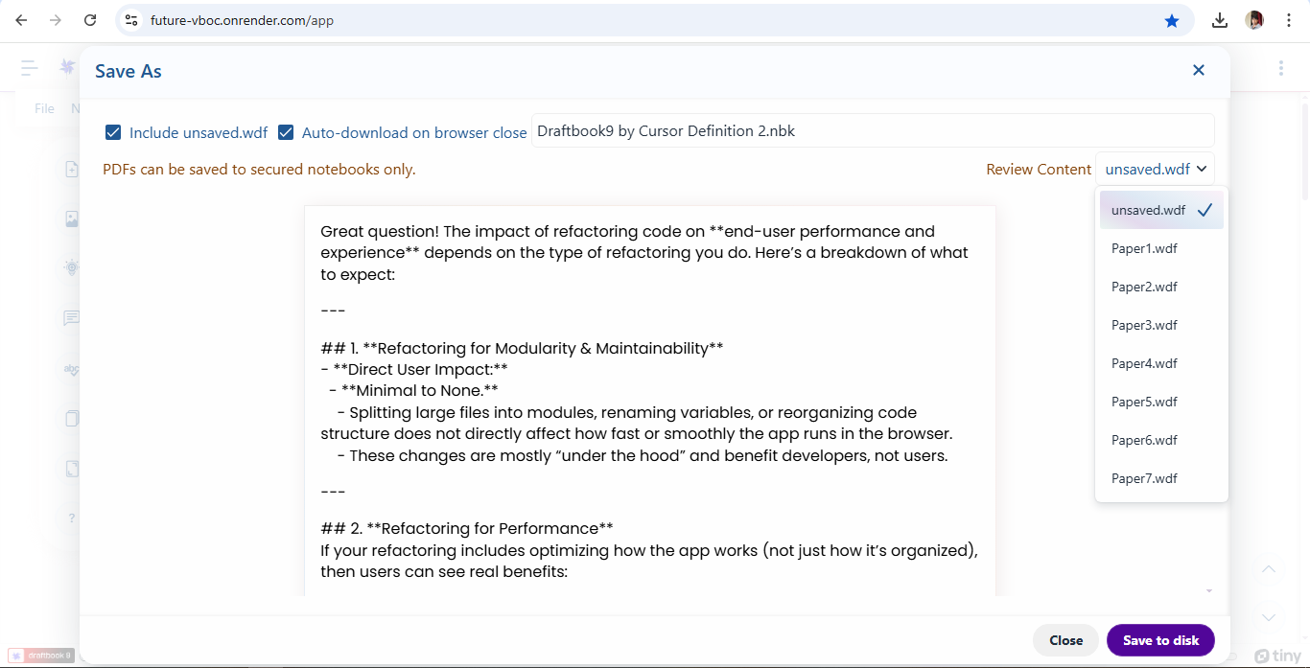
Task: Go back with the browser arrow
Action: coord(21,20)
